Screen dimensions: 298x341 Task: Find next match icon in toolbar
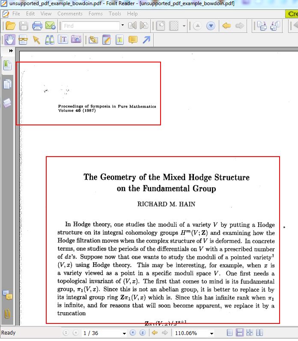tap(144, 26)
